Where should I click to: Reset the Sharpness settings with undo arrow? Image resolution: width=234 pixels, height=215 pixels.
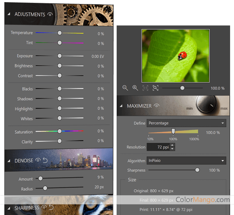pos(51,208)
